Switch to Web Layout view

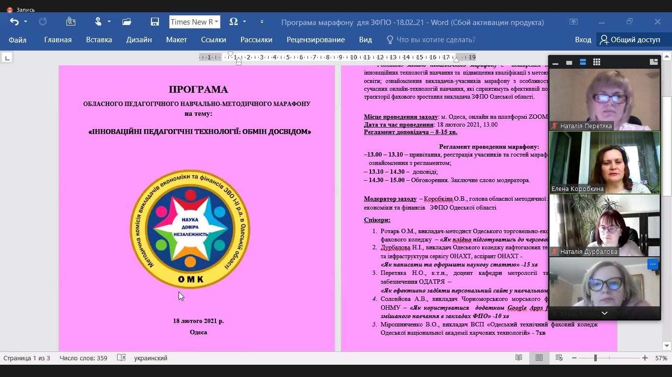559,358
